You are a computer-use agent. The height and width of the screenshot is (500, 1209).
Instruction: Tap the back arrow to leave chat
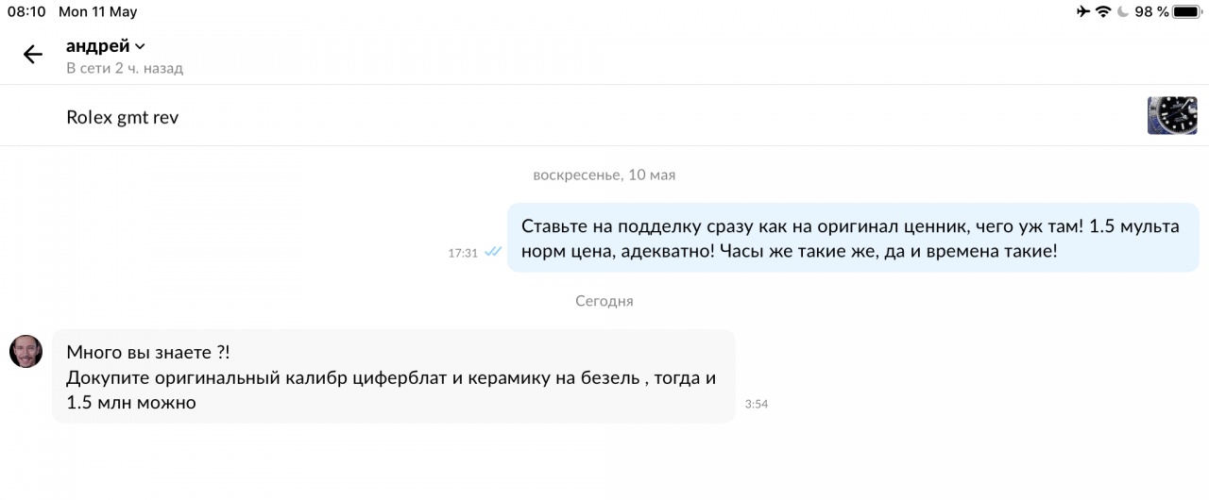[x=33, y=55]
